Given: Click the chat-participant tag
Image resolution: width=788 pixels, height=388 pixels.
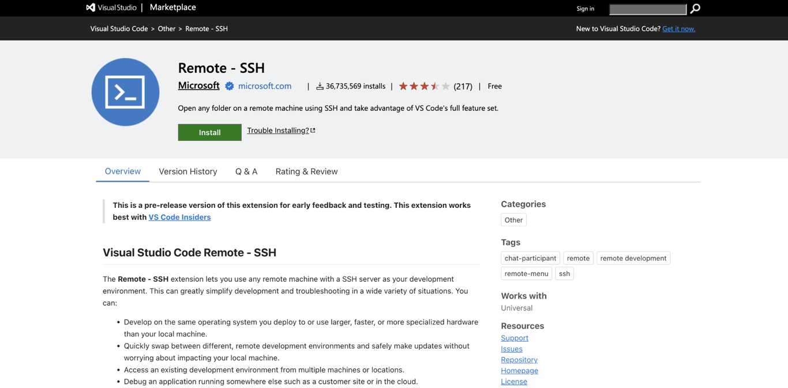Looking at the screenshot, I should [x=530, y=258].
